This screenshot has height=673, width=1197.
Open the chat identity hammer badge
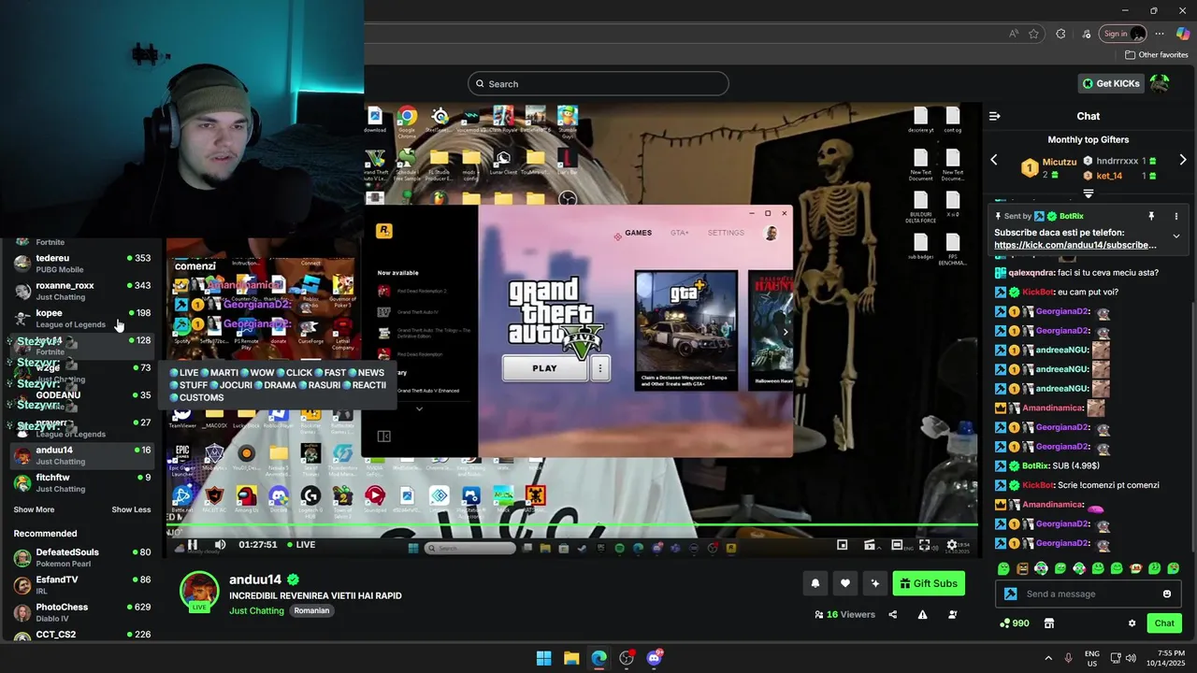pyautogui.click(x=1010, y=594)
